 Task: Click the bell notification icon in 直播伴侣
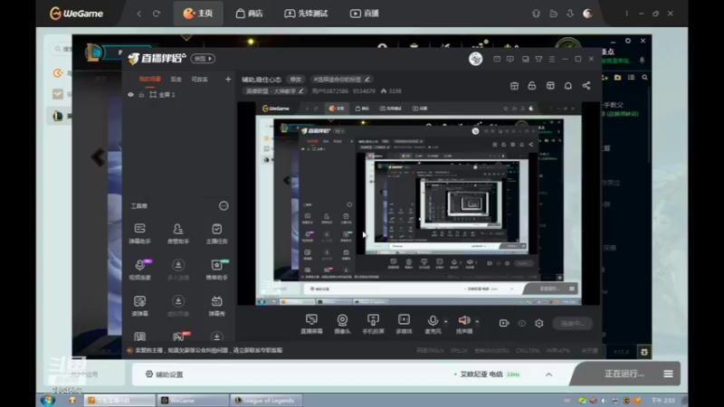tap(568, 86)
